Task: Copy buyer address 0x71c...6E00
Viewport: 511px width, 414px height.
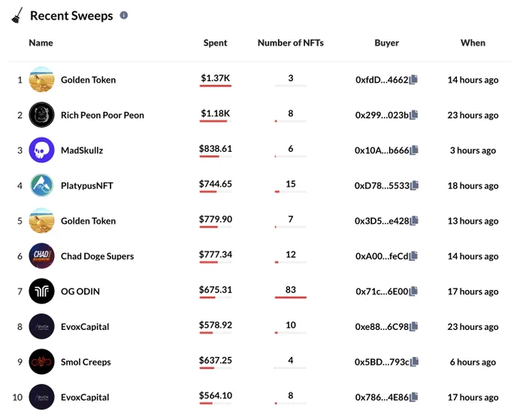Action: (413, 292)
